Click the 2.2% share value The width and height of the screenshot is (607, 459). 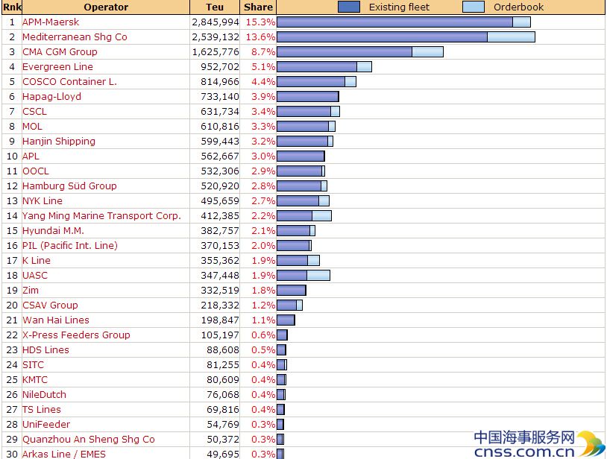pyautogui.click(x=263, y=216)
